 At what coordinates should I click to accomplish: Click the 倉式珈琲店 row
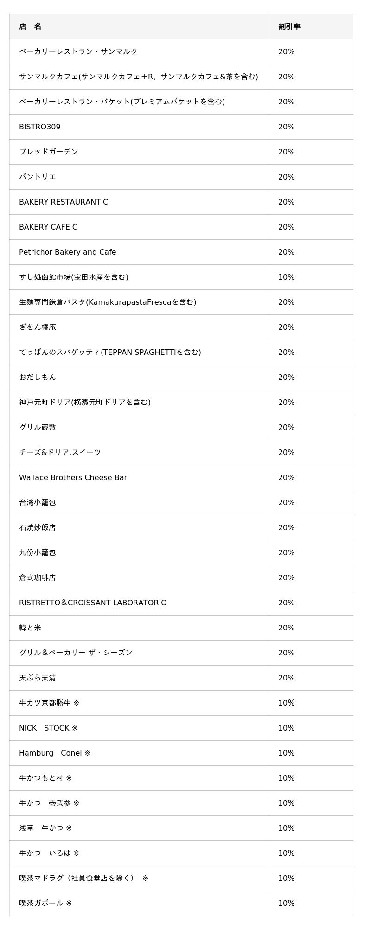(x=181, y=577)
